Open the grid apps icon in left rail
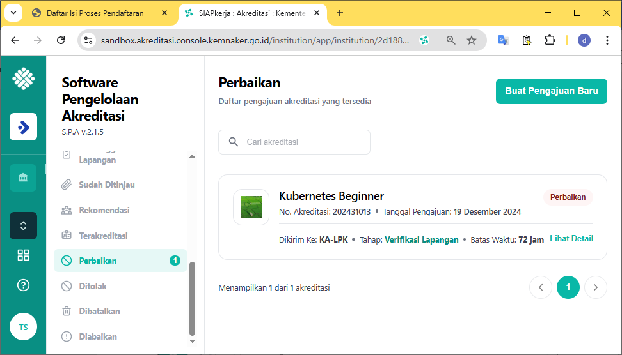This screenshot has width=622, height=355. click(x=23, y=255)
